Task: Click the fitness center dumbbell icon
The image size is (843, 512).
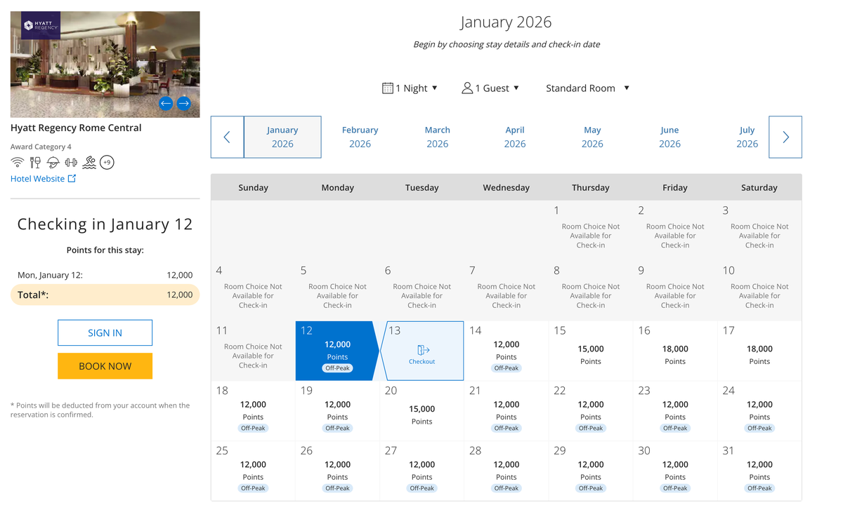Action: [x=71, y=163]
